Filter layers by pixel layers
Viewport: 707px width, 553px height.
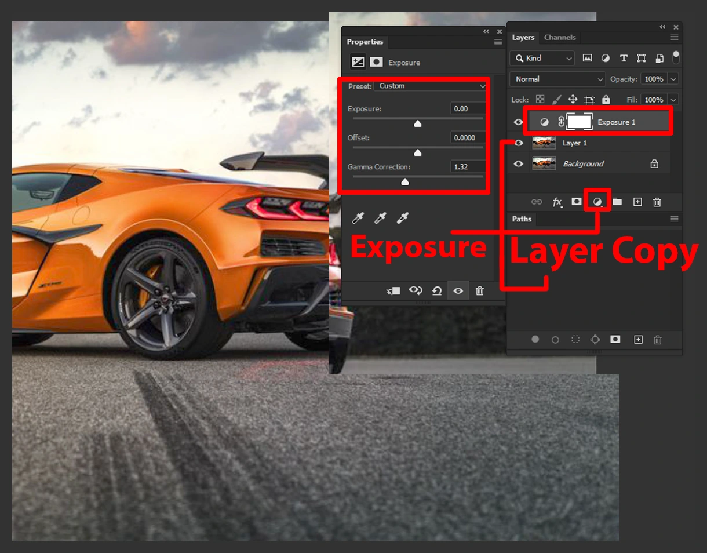(x=587, y=58)
